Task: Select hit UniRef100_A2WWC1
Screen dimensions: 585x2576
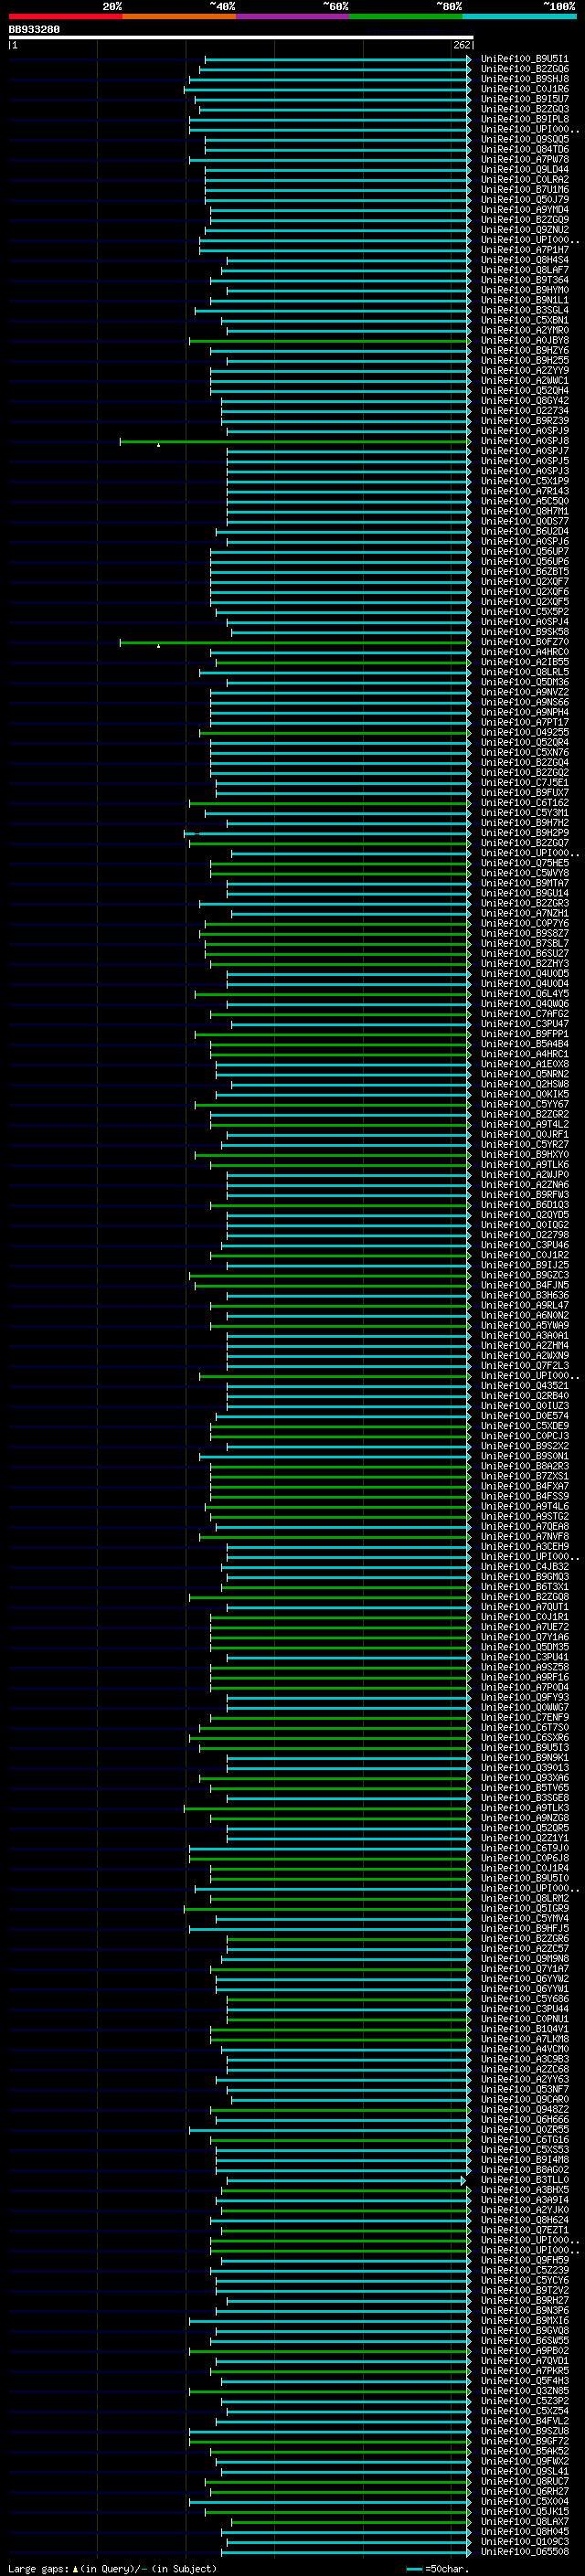Action: tap(525, 381)
